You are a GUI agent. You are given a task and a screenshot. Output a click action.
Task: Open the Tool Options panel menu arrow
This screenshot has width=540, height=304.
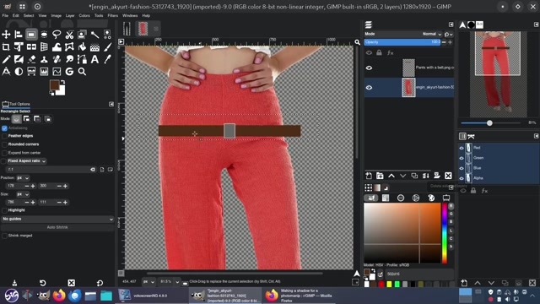point(111,104)
